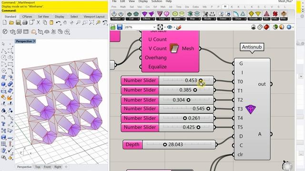Open the Solution menu in Grasshopper
Image resolution: width=305 pixels, height=171 pixels.
pyautogui.click(x=157, y=1)
